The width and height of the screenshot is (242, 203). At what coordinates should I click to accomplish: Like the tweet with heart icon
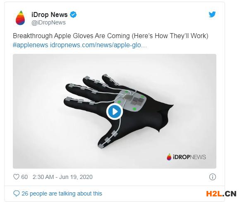[x=16, y=177]
